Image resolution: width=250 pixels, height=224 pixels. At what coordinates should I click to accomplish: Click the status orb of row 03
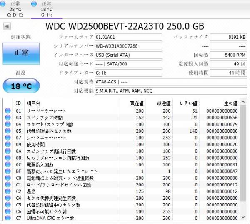pos(7,118)
